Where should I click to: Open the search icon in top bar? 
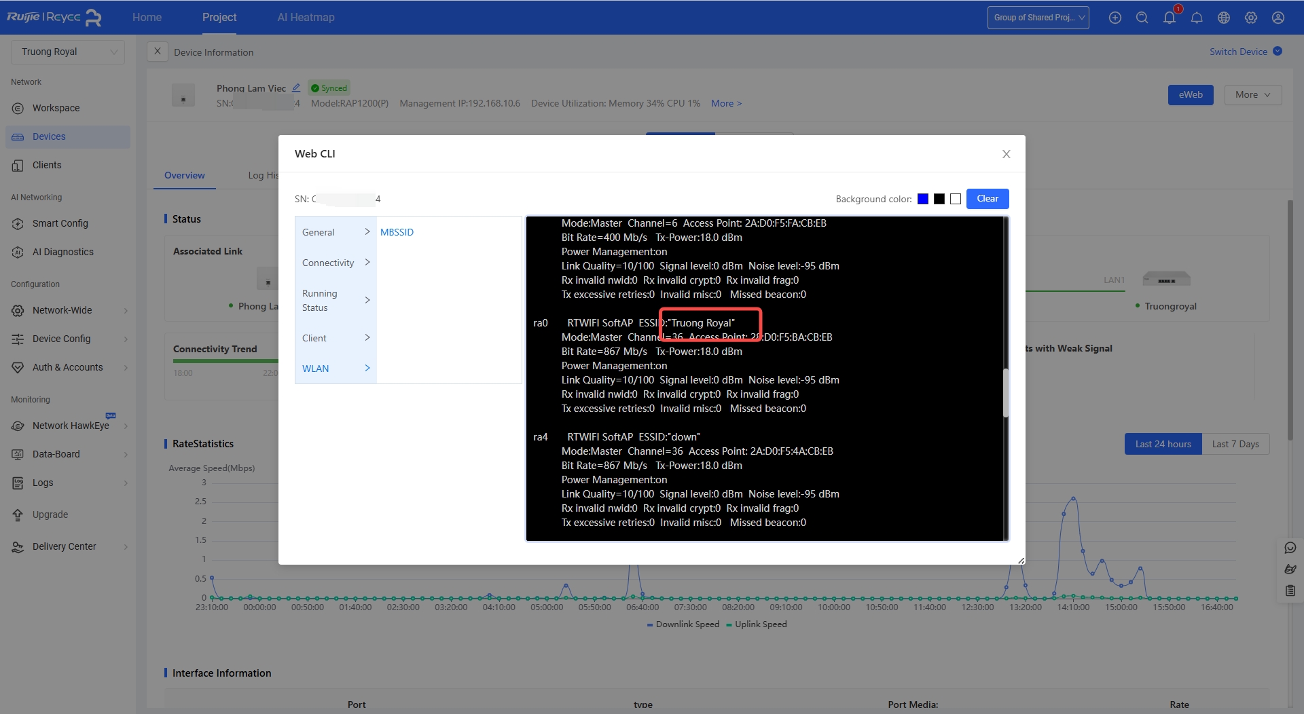1142,18
